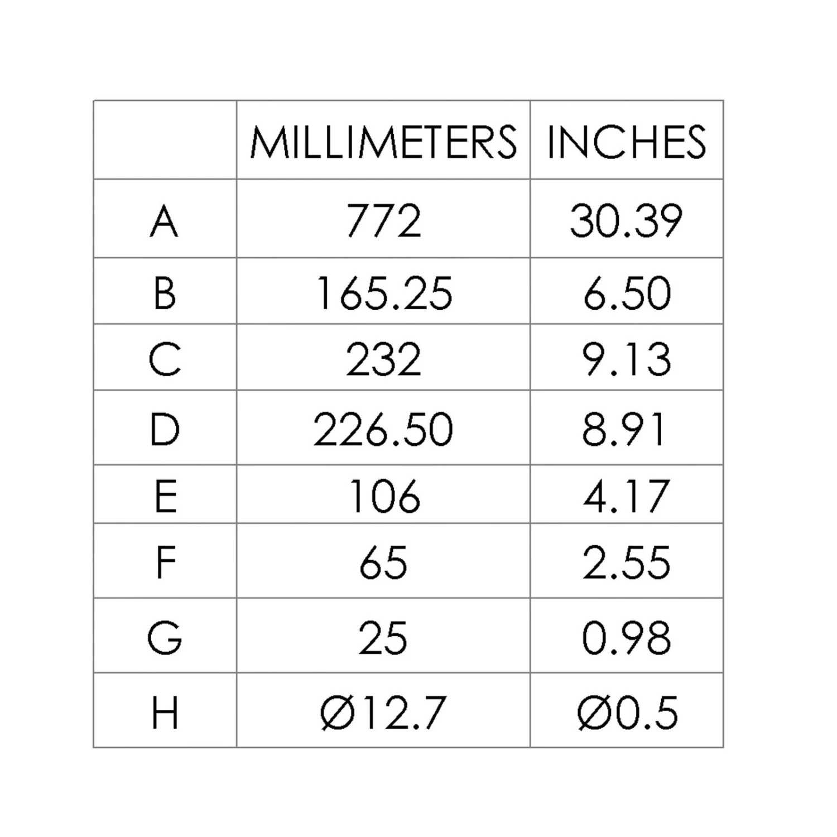
Task: Select row label F
Action: [x=165, y=562]
